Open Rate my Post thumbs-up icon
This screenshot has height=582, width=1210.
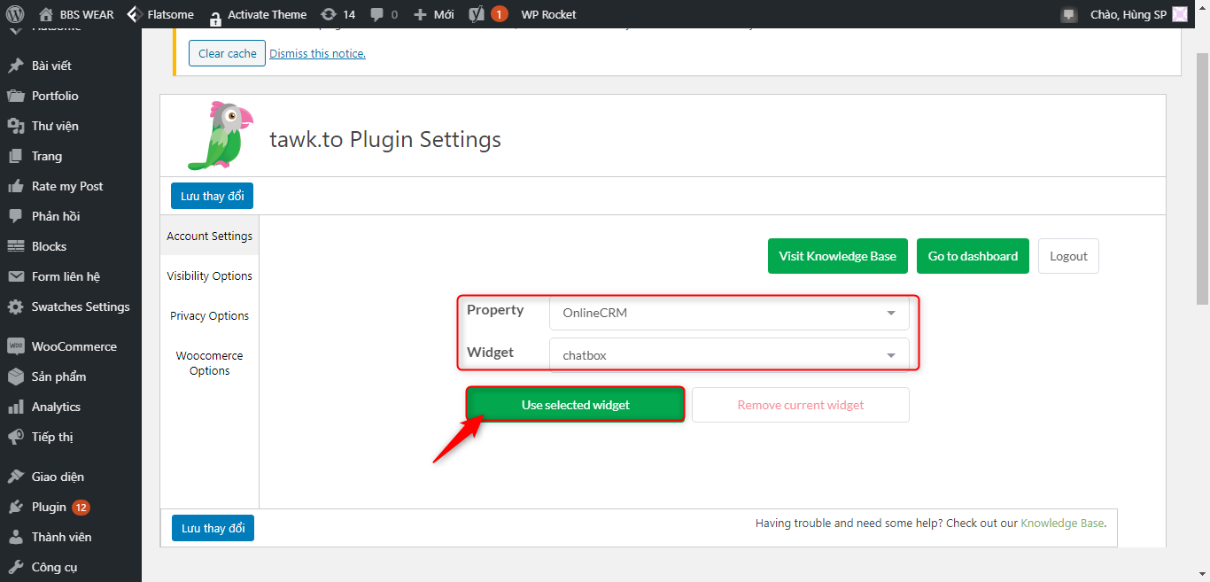coord(15,186)
